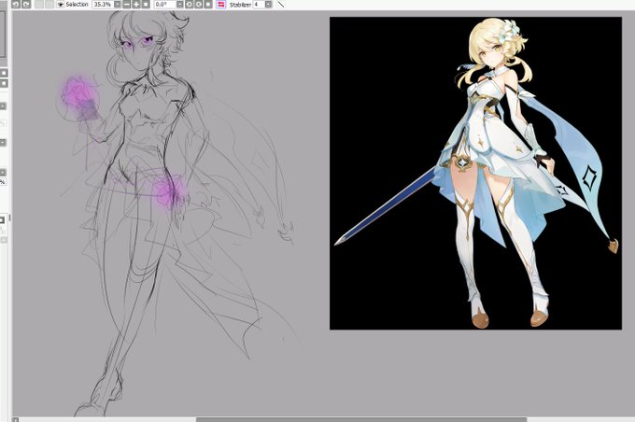Rotate the canvas clockwise
The width and height of the screenshot is (635, 422).
point(199,5)
